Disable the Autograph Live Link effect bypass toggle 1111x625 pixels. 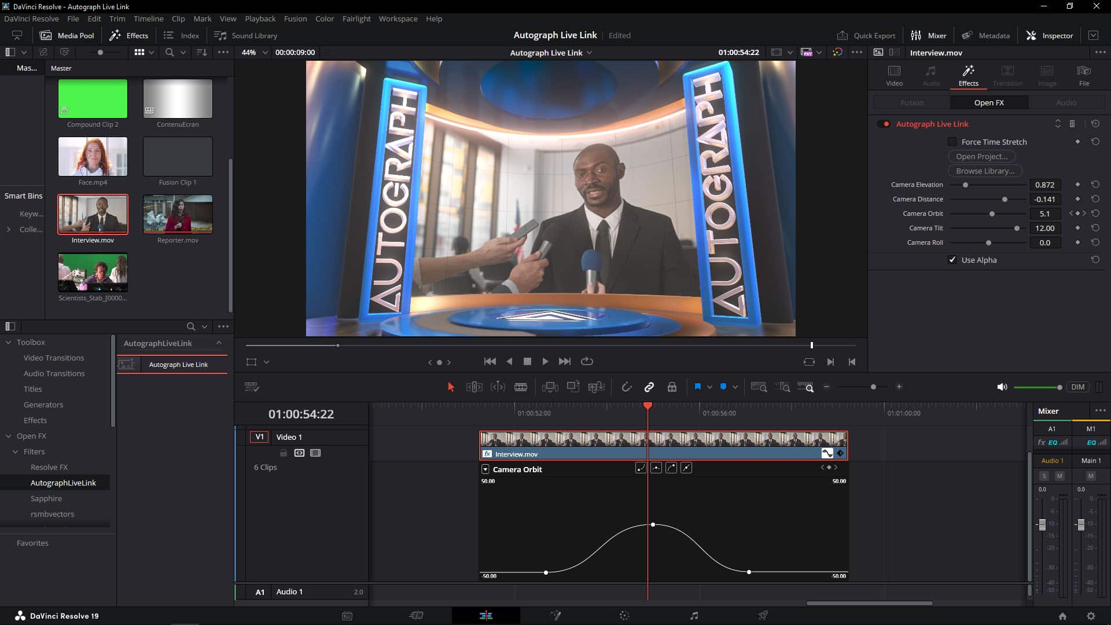point(884,123)
